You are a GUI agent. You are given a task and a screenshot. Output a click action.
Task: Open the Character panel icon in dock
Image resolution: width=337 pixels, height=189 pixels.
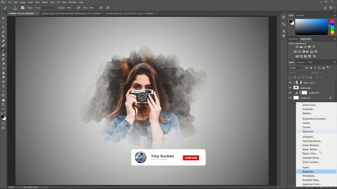coord(284,31)
